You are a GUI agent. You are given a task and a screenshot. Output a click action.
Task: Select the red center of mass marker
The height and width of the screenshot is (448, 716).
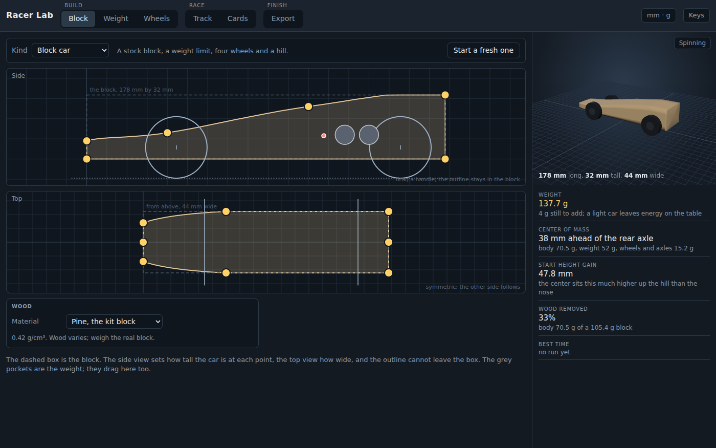[324, 136]
